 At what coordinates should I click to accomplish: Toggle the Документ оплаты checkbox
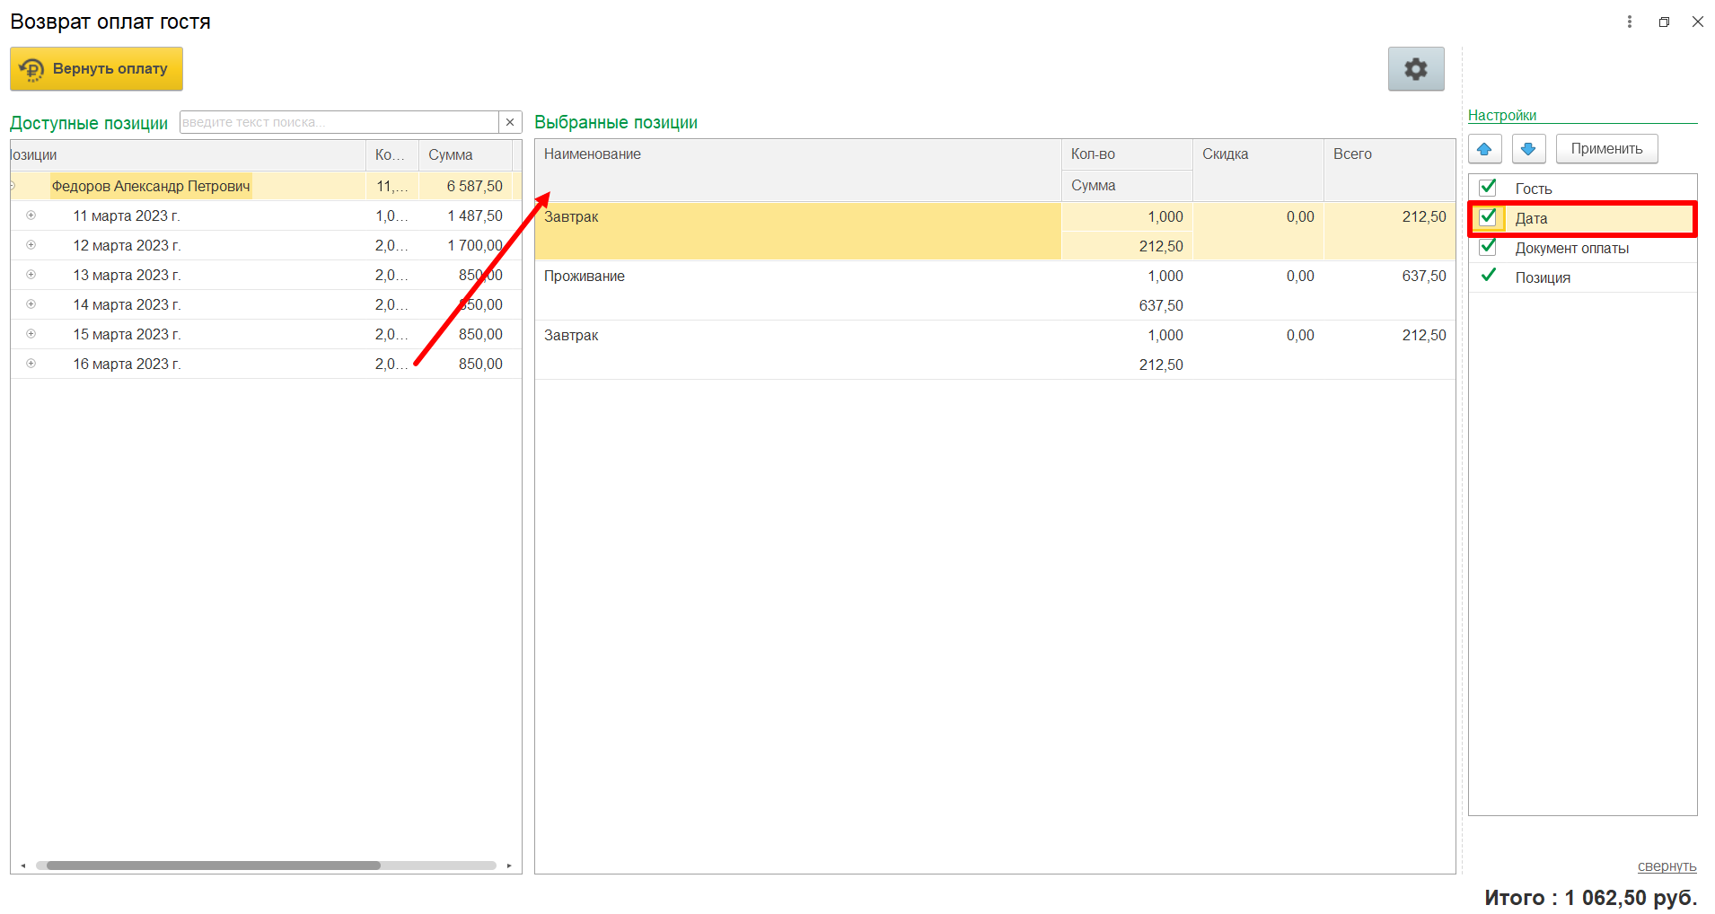click(1488, 247)
